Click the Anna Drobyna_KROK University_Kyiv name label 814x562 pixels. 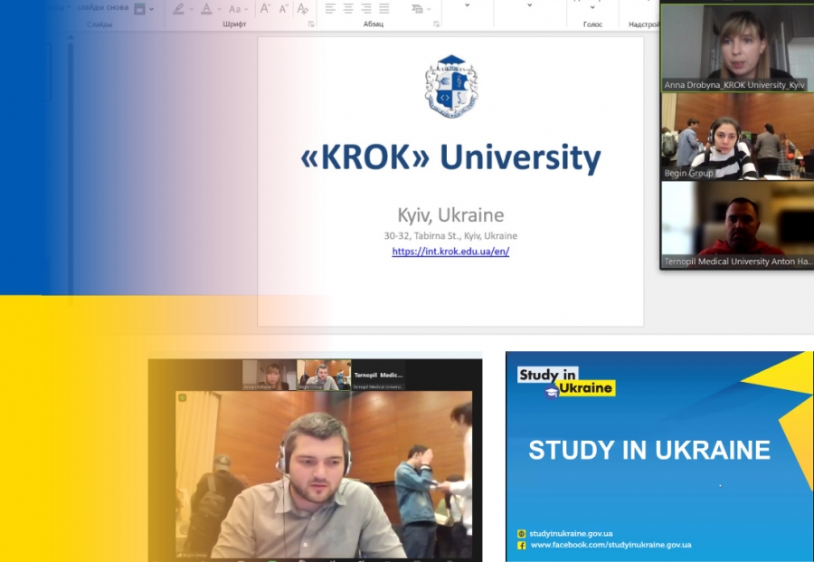click(x=734, y=85)
